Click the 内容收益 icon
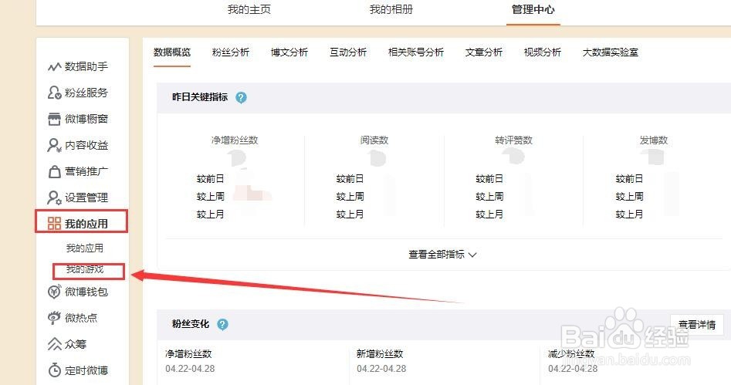This screenshot has width=731, height=385. tap(54, 145)
